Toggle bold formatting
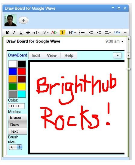The height and width of the screenshot is (165, 135). [7, 32]
